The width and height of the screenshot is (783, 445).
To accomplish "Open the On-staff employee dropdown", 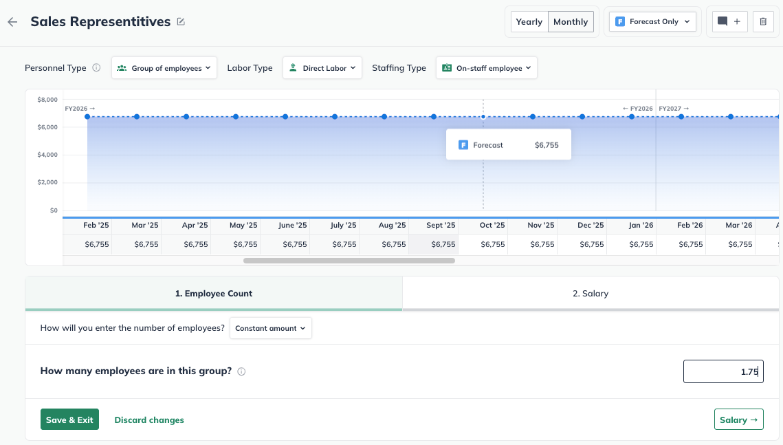I will tap(487, 68).
